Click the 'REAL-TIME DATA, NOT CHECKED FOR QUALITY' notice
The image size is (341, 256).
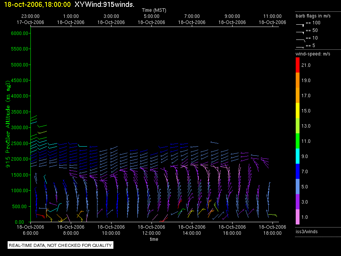point(61,245)
